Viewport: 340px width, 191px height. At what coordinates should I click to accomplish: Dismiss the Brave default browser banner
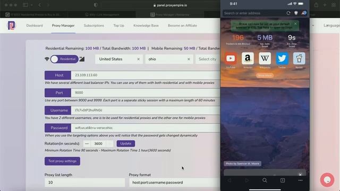click(x=295, y=23)
